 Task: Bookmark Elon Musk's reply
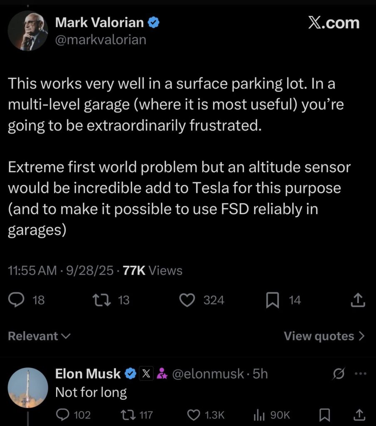[x=325, y=414]
